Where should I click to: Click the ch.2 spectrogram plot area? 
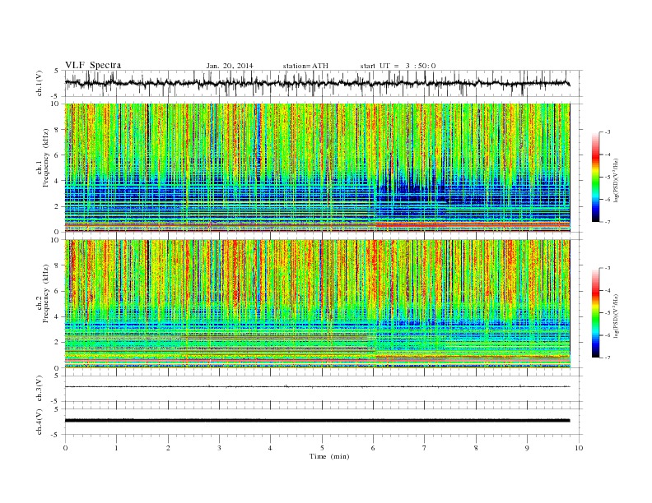pos(318,303)
